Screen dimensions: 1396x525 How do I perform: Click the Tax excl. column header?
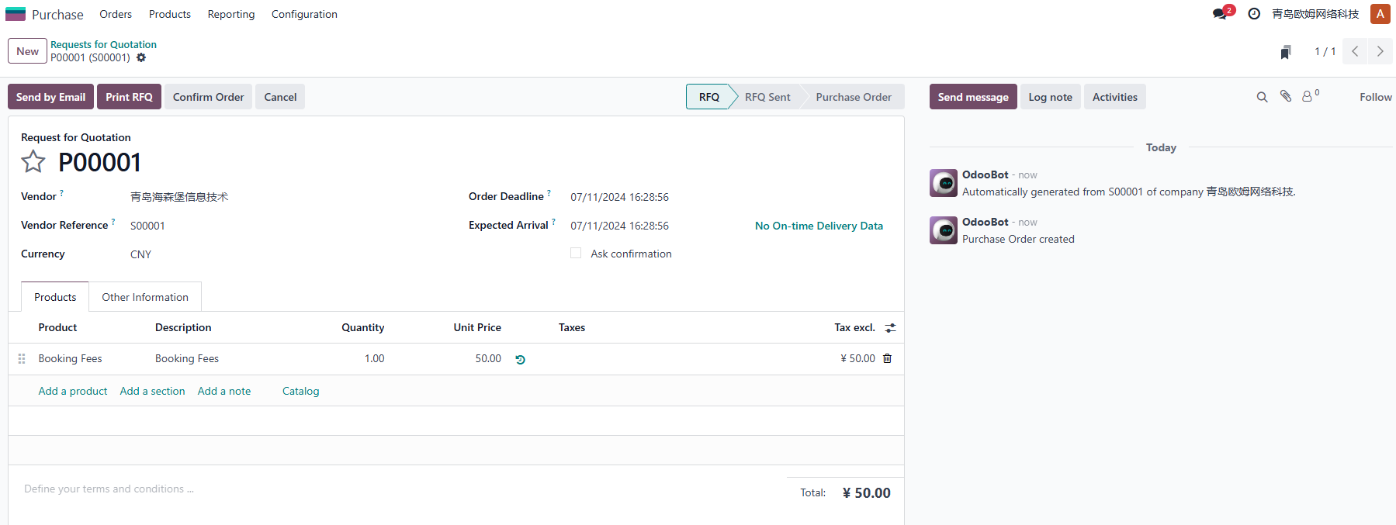pos(854,327)
